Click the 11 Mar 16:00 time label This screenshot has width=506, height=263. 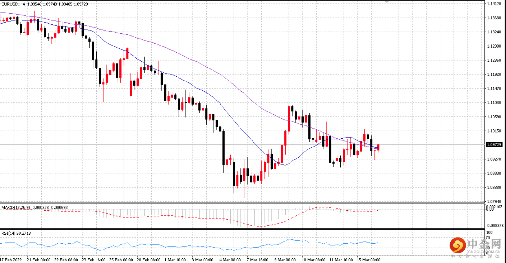click(x=341, y=259)
